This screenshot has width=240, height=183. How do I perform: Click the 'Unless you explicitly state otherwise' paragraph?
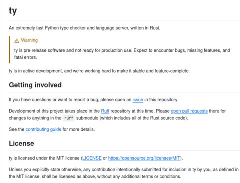[x=124, y=173]
